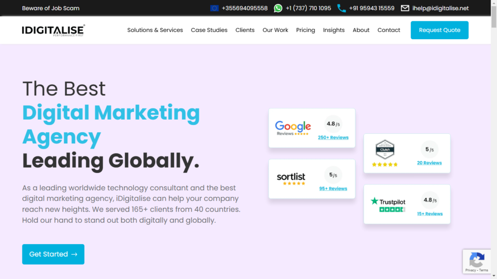
Task: Open the Beware of Job Scam link
Action: 50,8
